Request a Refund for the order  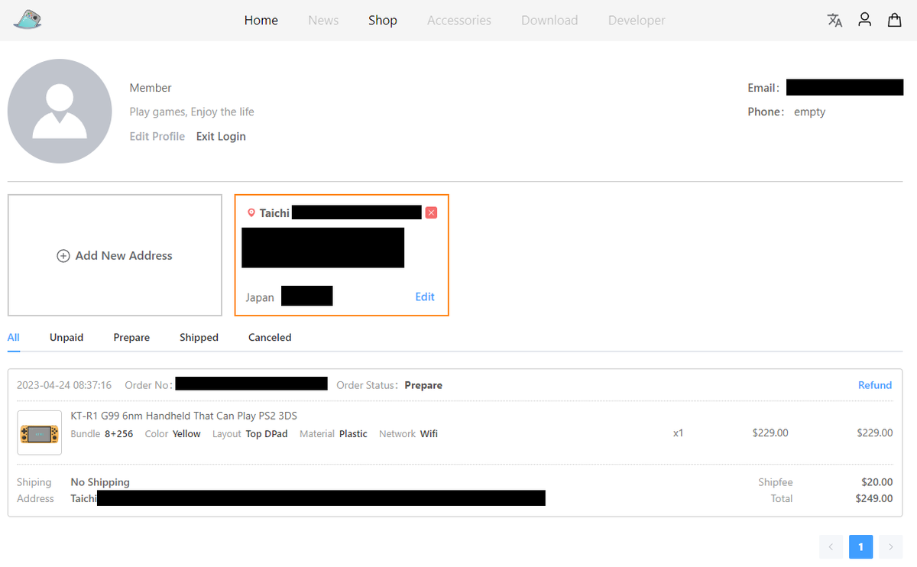click(x=875, y=385)
